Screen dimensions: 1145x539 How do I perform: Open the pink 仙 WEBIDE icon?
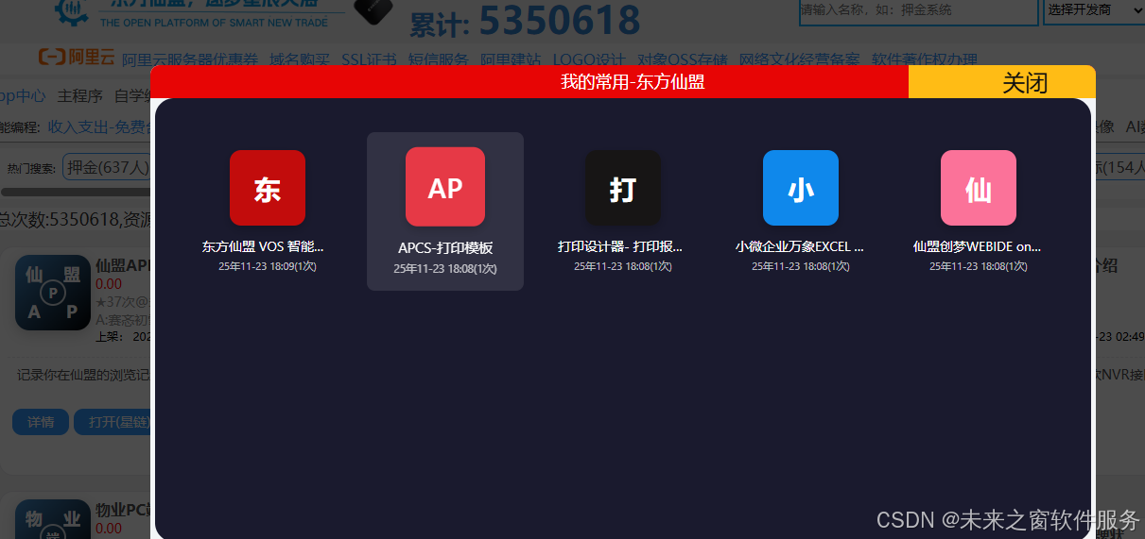tap(979, 188)
